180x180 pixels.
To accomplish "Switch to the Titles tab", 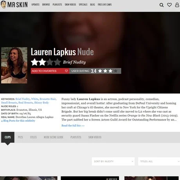I will [x=33, y=137].
